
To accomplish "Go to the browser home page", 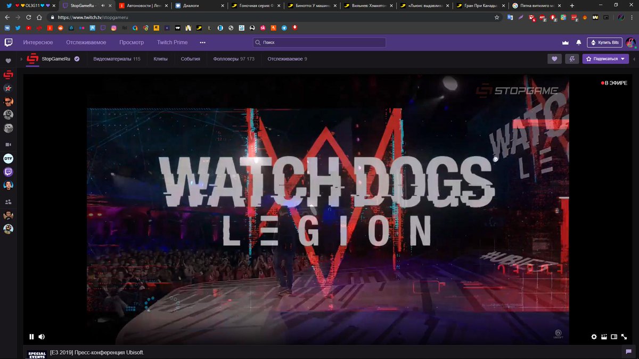I will pos(39,17).
